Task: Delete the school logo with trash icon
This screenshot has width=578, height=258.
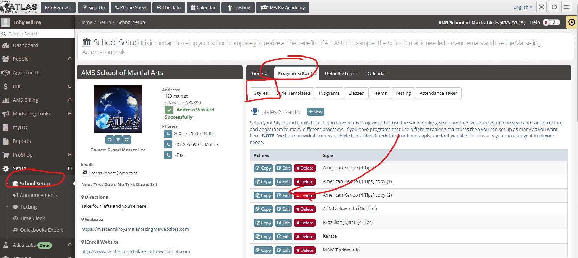Action: 118,140
